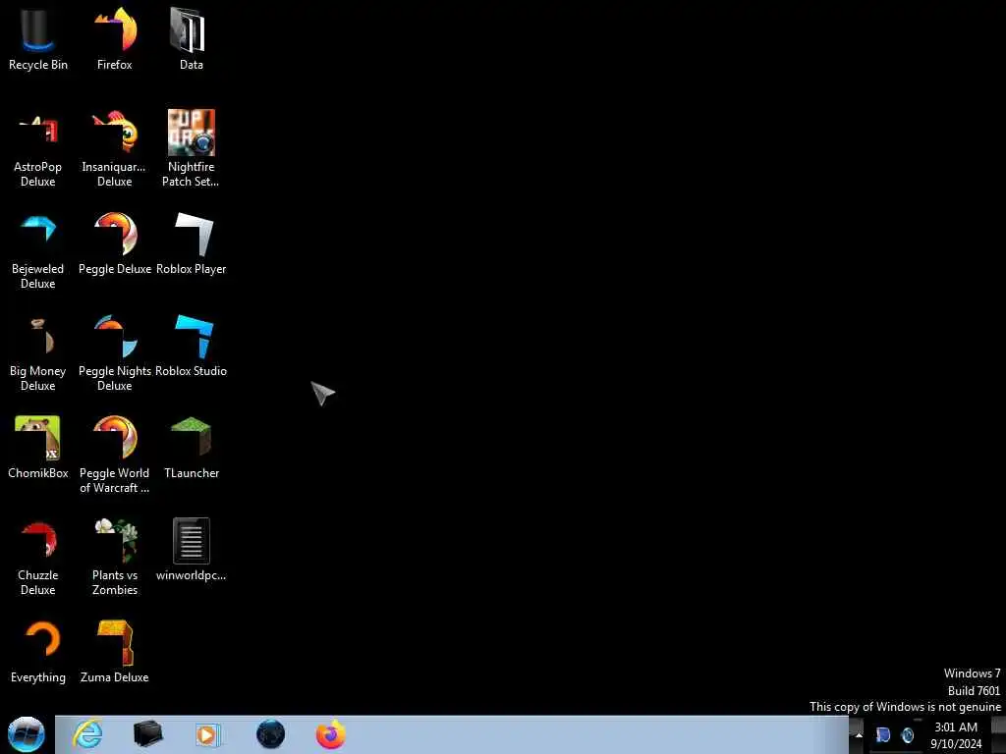Select the Zuma Deluxe shortcut
This screenshot has width=1006, height=754.
pyautogui.click(x=115, y=652)
